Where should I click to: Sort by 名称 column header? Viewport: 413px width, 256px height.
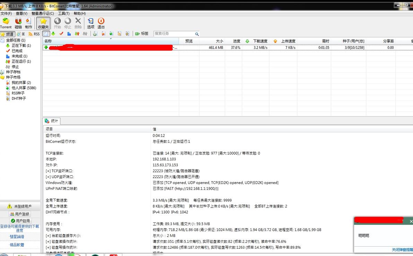[111, 41]
